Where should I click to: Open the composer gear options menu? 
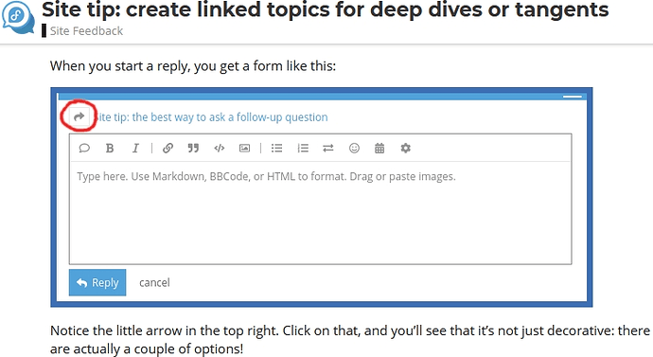405,149
